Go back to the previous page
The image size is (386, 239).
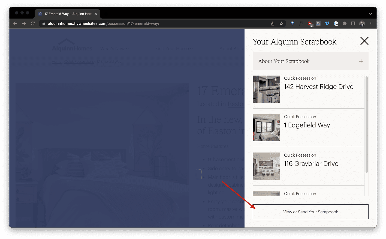coord(15,24)
